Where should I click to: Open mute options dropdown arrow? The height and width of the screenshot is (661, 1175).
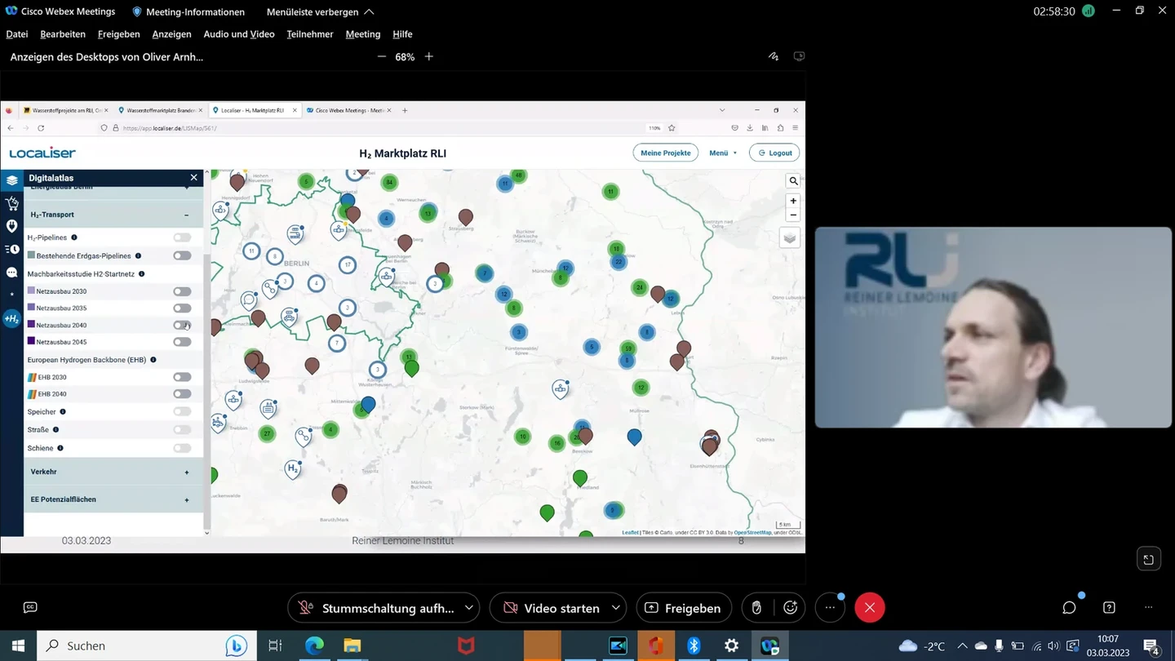[469, 608]
